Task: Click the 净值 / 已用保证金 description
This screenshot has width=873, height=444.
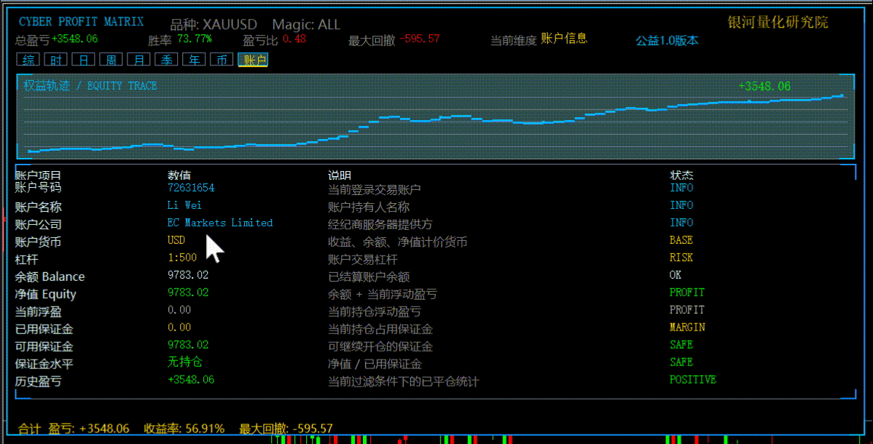Action: click(375, 364)
